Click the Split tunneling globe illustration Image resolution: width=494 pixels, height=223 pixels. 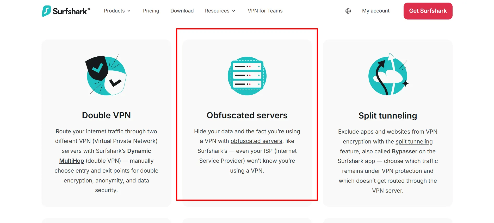click(x=388, y=74)
